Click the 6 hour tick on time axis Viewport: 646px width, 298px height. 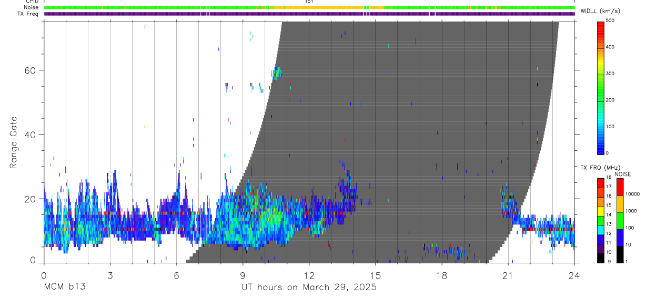pyautogui.click(x=176, y=275)
